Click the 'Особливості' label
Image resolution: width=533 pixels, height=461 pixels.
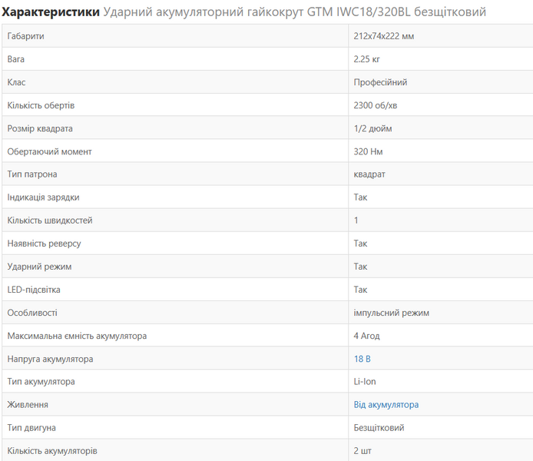click(x=32, y=313)
